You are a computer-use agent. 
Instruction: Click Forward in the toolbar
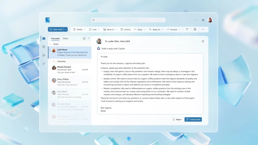point(172,29)
